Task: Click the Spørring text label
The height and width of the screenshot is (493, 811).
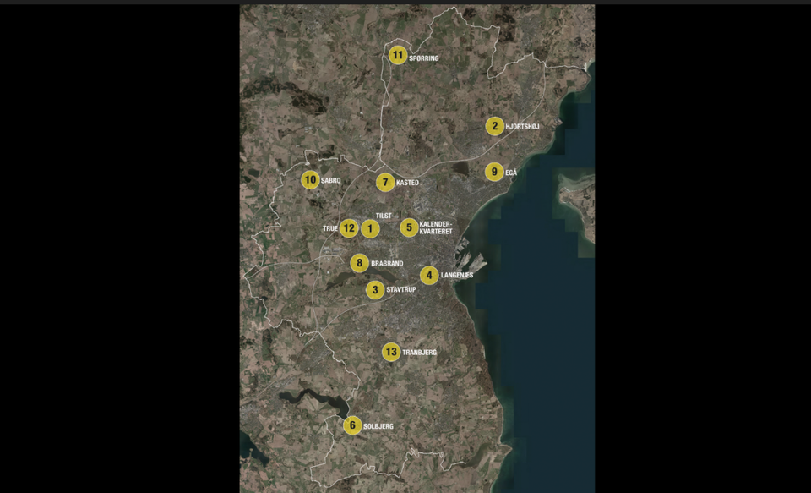Action: pos(424,58)
